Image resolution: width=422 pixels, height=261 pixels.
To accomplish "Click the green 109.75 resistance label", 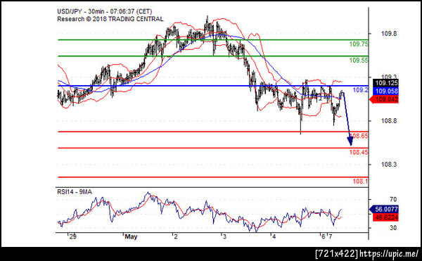I will click(x=359, y=44).
